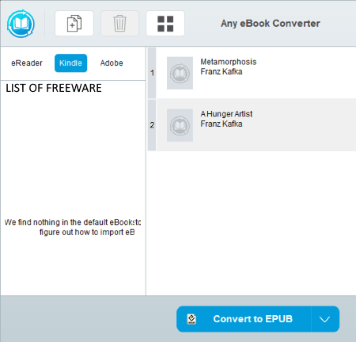
Task: Click row number 2 in the book list
Action: [152, 125]
